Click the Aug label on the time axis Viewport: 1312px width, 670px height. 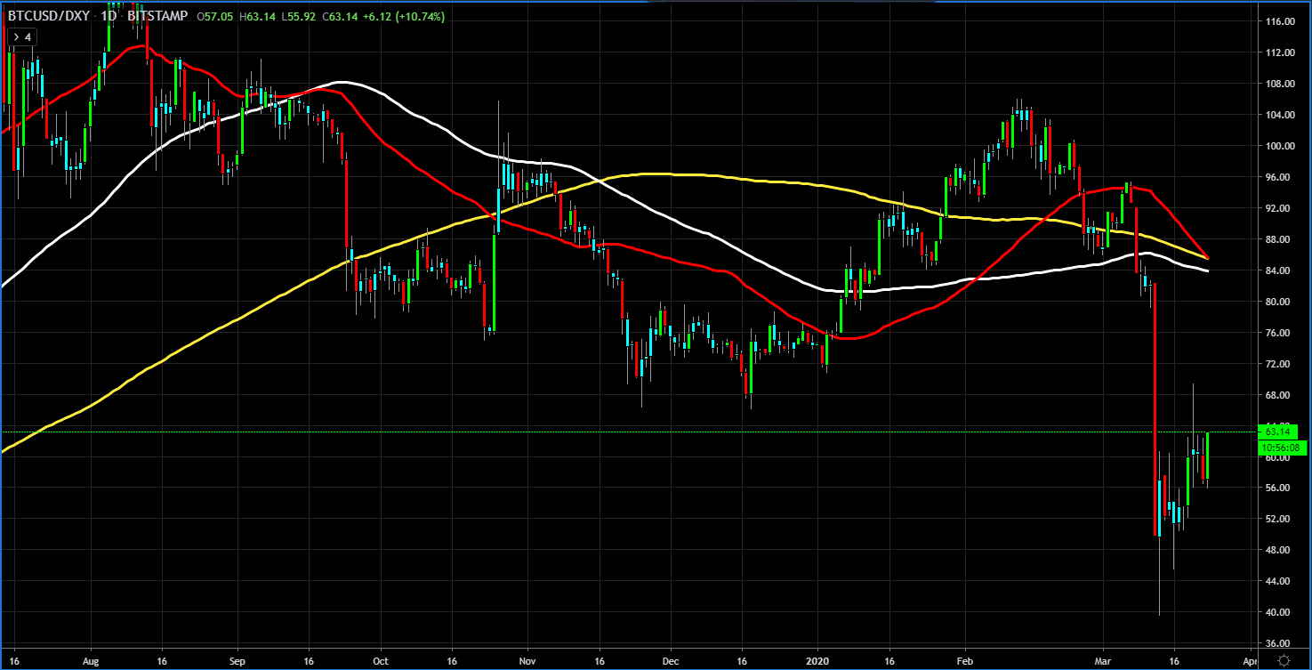point(91,662)
